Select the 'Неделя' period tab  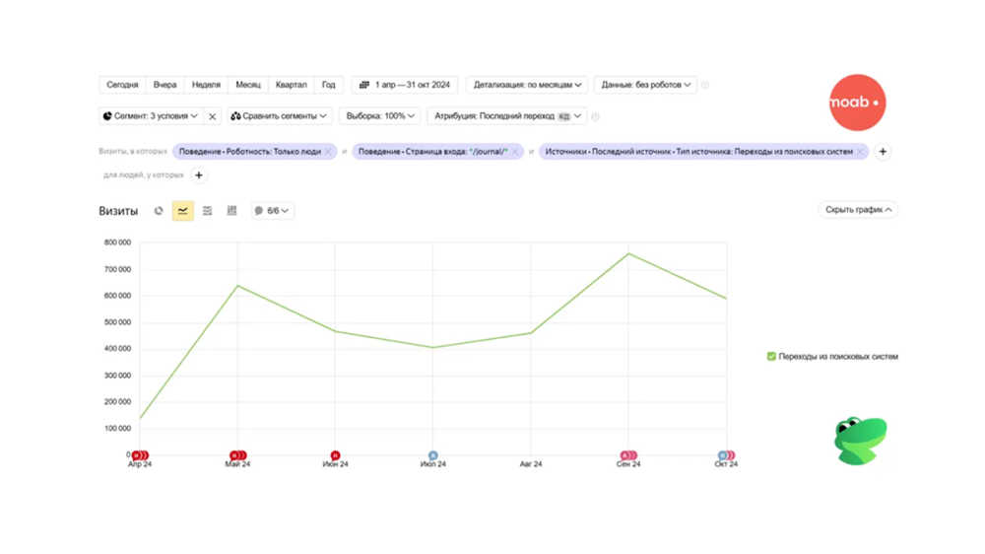click(x=206, y=85)
